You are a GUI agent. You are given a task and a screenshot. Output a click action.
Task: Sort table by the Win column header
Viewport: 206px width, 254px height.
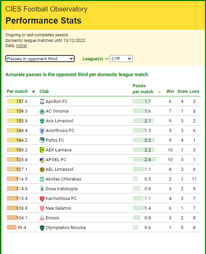(x=170, y=91)
